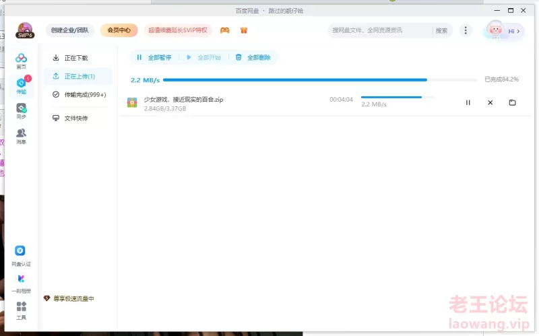The width and height of the screenshot is (539, 336).
Task: Open the 首页 home icon in sidebar
Action: [21, 61]
